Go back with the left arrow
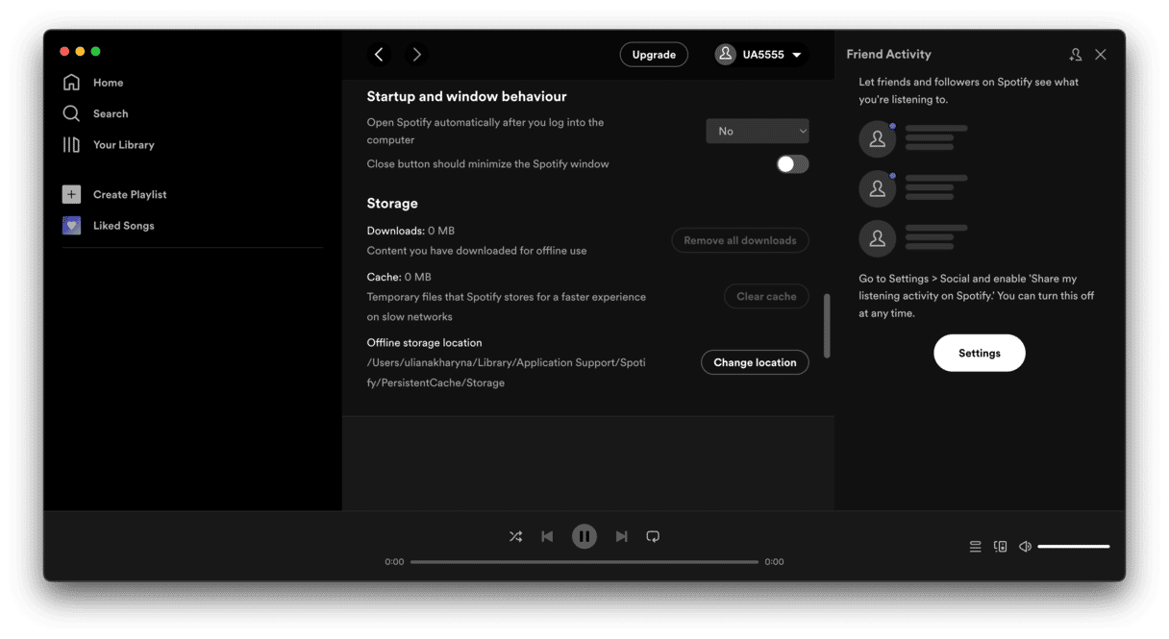This screenshot has height=639, width=1169. coord(379,55)
